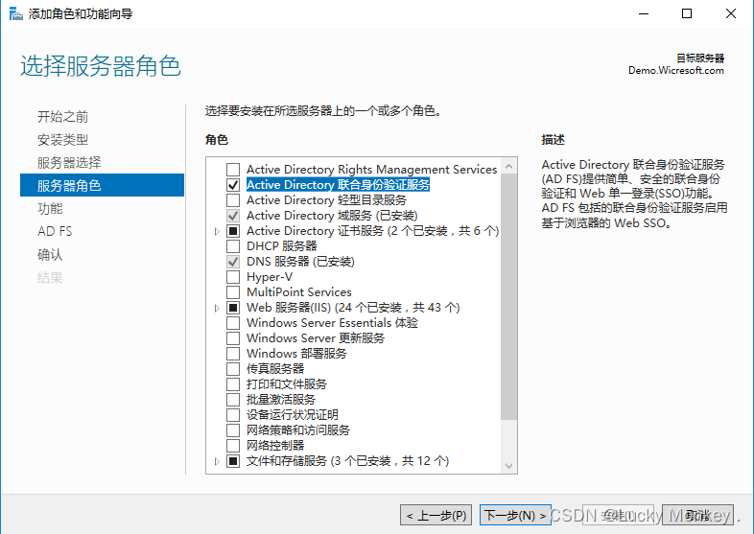Image resolution: width=754 pixels, height=534 pixels.
Task: Select the 服务器角色 step
Action: (x=102, y=185)
